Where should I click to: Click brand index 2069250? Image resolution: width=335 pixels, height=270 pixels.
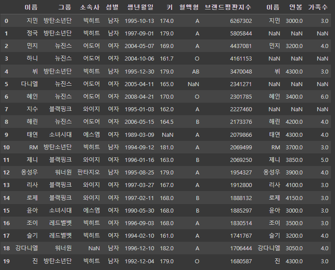pos(241,160)
